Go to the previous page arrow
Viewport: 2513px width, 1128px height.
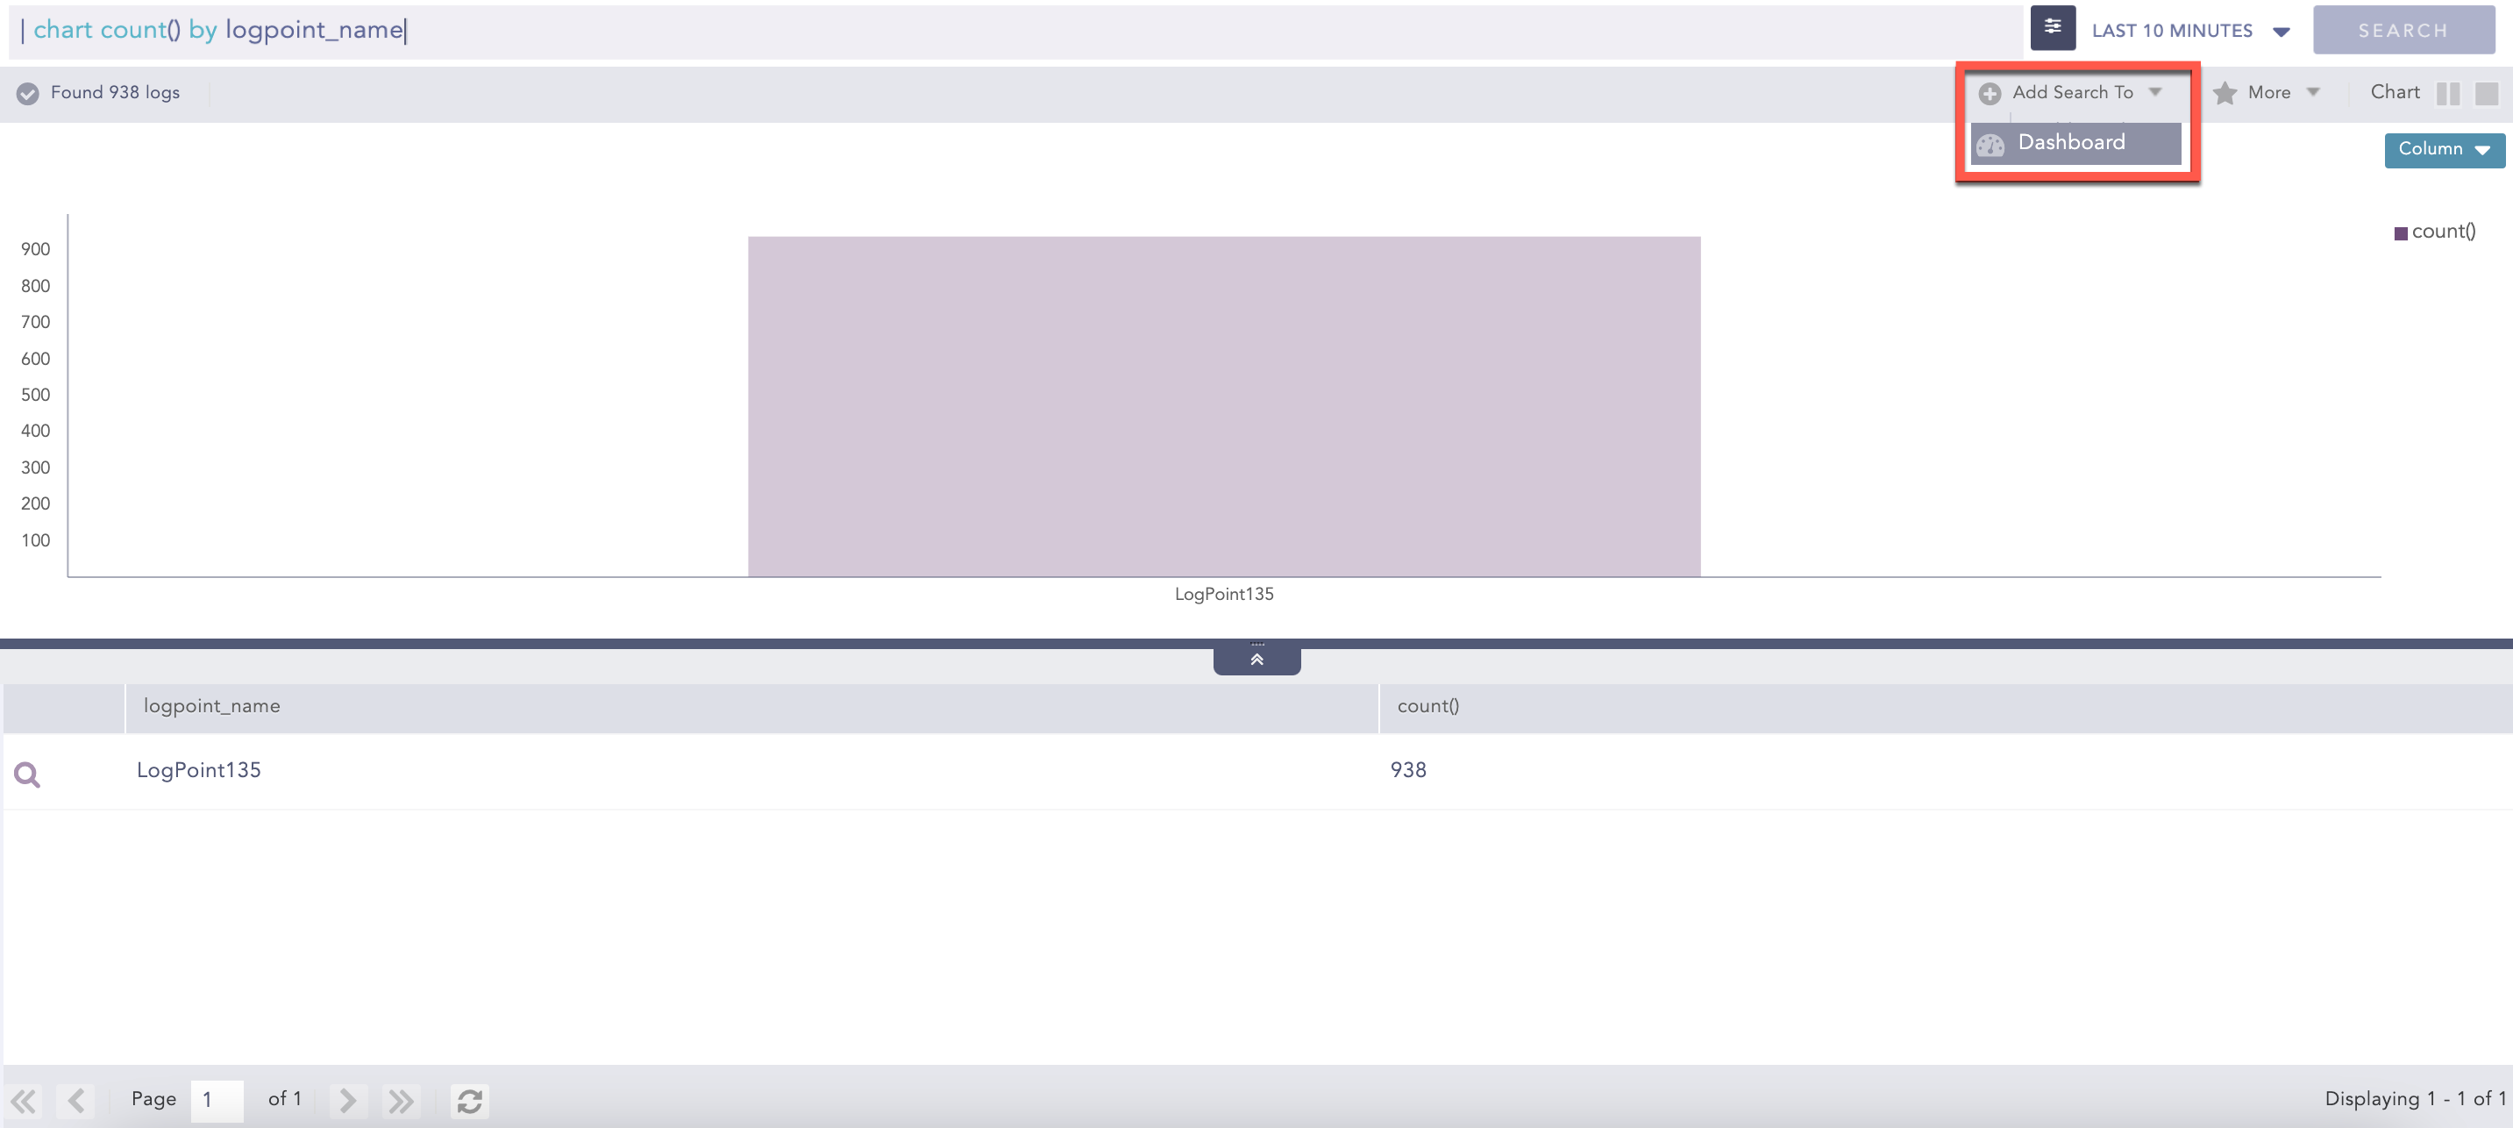click(76, 1101)
